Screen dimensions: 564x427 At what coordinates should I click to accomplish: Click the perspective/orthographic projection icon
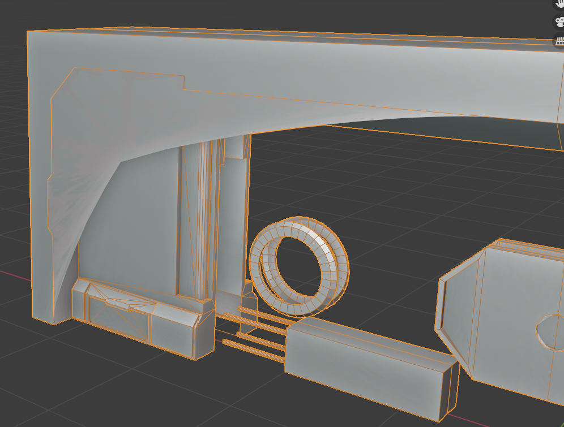(x=559, y=41)
